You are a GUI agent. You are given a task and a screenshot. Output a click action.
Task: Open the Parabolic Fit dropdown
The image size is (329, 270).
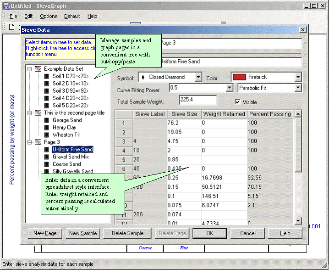pyautogui.click(x=298, y=88)
